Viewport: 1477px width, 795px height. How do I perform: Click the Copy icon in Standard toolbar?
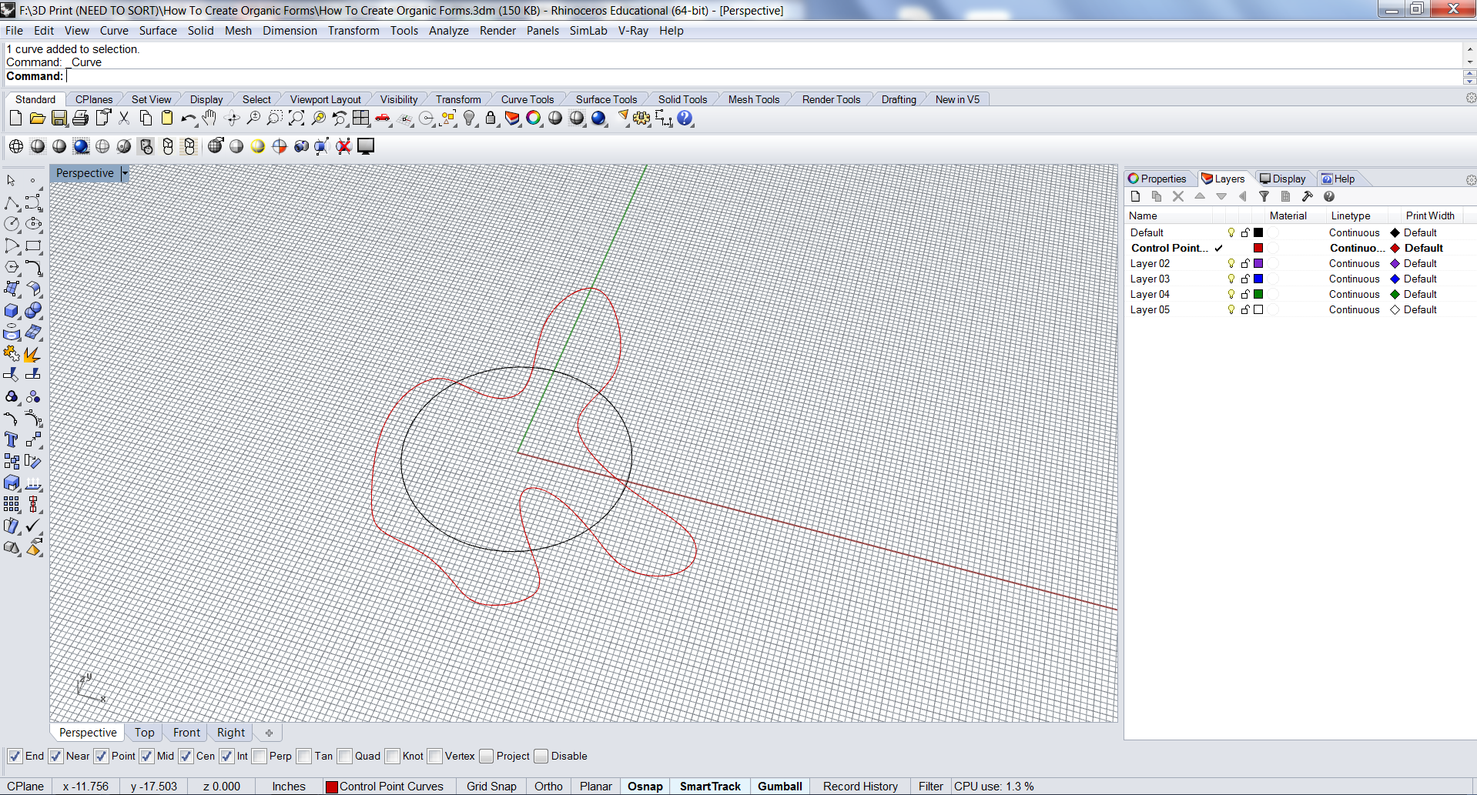tap(146, 119)
